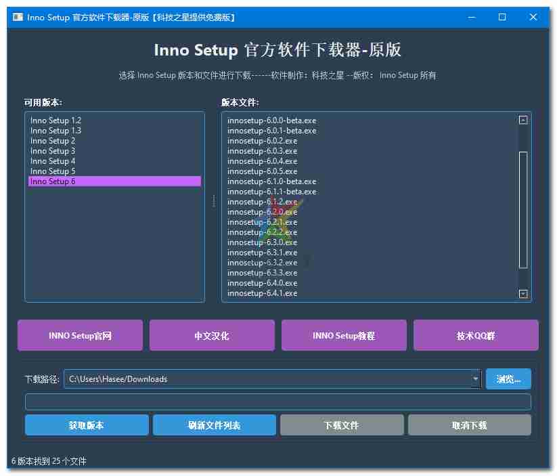Screen dimensions: 557x476
Task: Click the file list scroll-down arrow
Action: click(x=522, y=294)
